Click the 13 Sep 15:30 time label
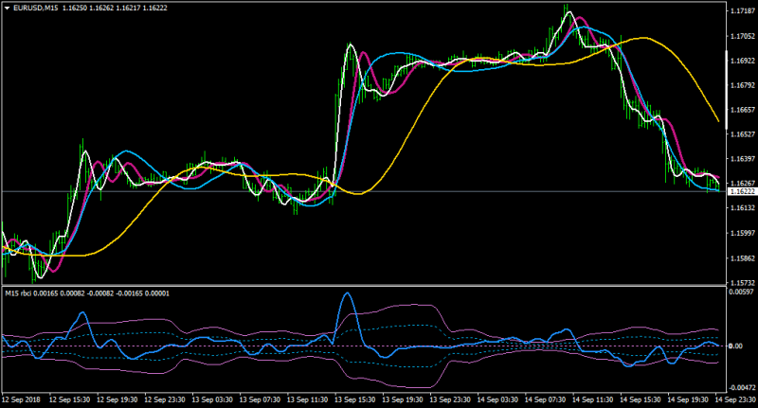Screen dimensions: 758x408 (354, 399)
